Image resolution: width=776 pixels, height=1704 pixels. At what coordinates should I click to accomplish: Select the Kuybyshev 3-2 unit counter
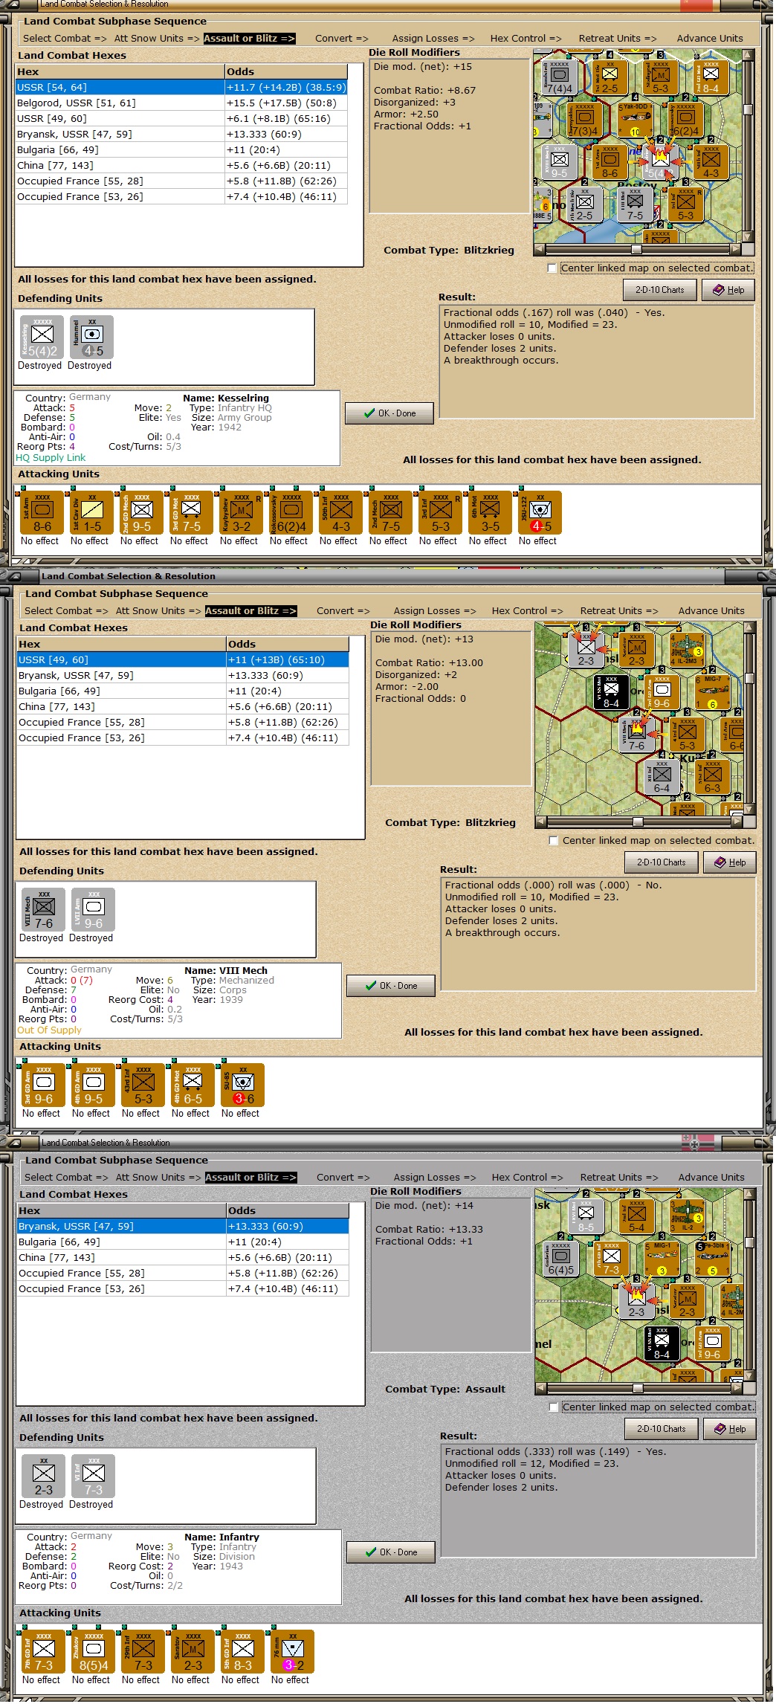(x=242, y=512)
